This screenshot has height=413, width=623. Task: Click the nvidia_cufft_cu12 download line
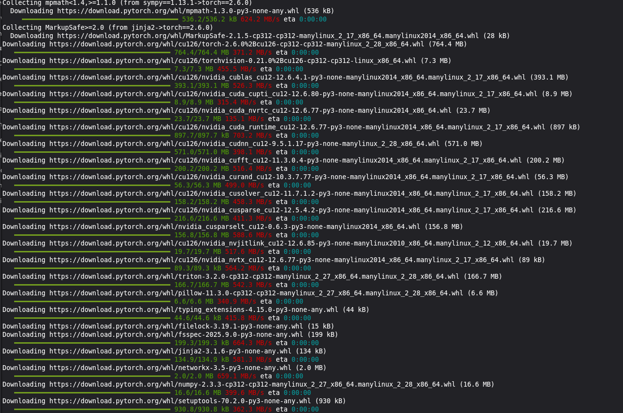click(x=284, y=160)
